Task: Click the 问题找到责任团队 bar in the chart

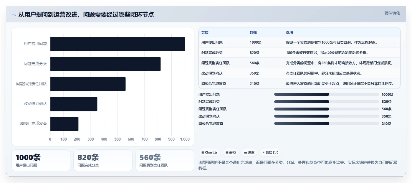Action: pos(88,84)
